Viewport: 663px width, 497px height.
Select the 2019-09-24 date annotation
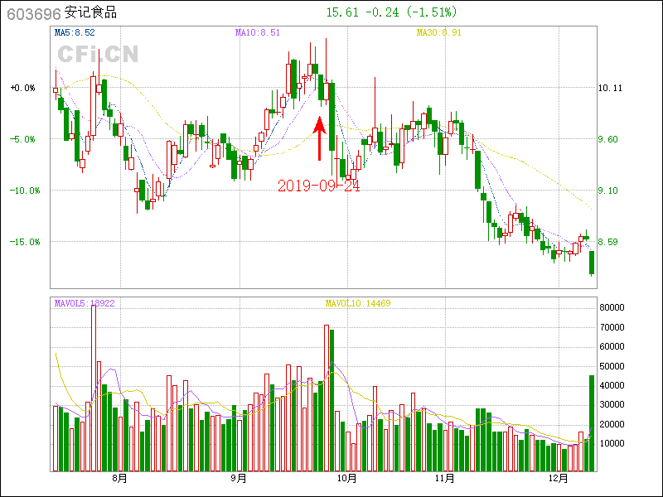click(319, 186)
